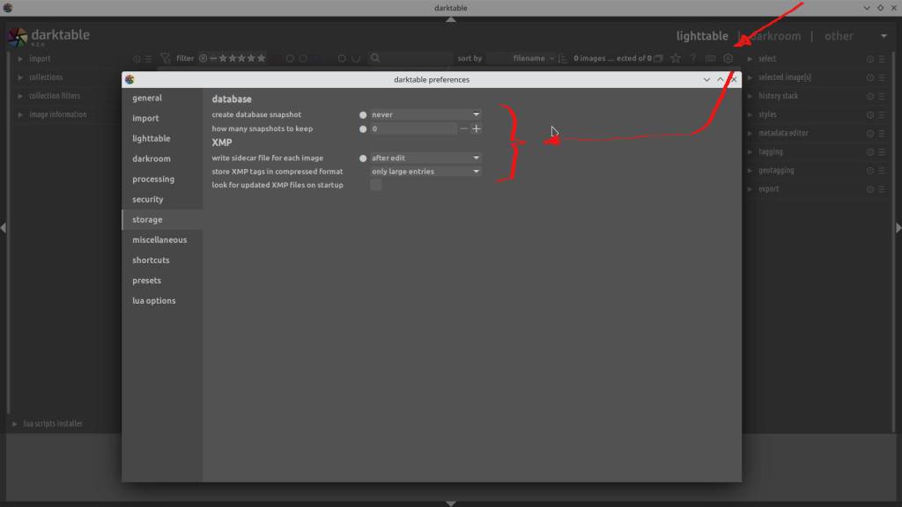Enable look for updated XMP files checkbox
This screenshot has width=902, height=507.
(375, 185)
